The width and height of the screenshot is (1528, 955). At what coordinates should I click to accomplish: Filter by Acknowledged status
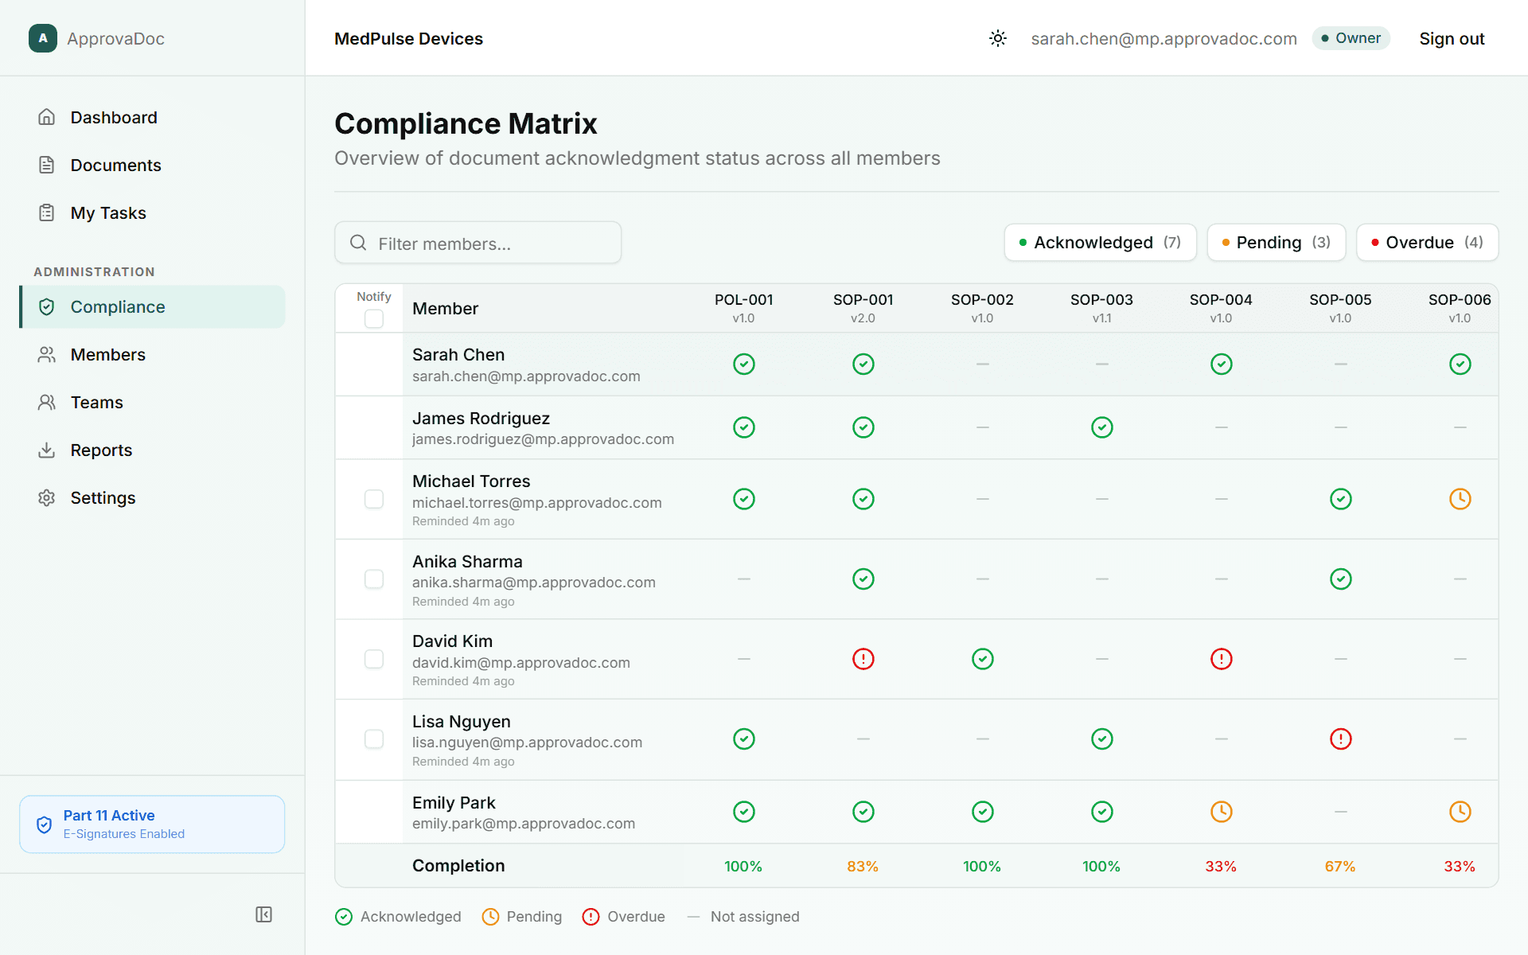[1100, 242]
